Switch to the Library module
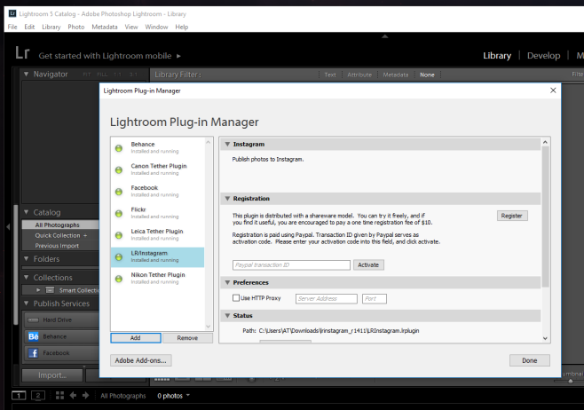This screenshot has width=584, height=410. pyautogui.click(x=497, y=56)
